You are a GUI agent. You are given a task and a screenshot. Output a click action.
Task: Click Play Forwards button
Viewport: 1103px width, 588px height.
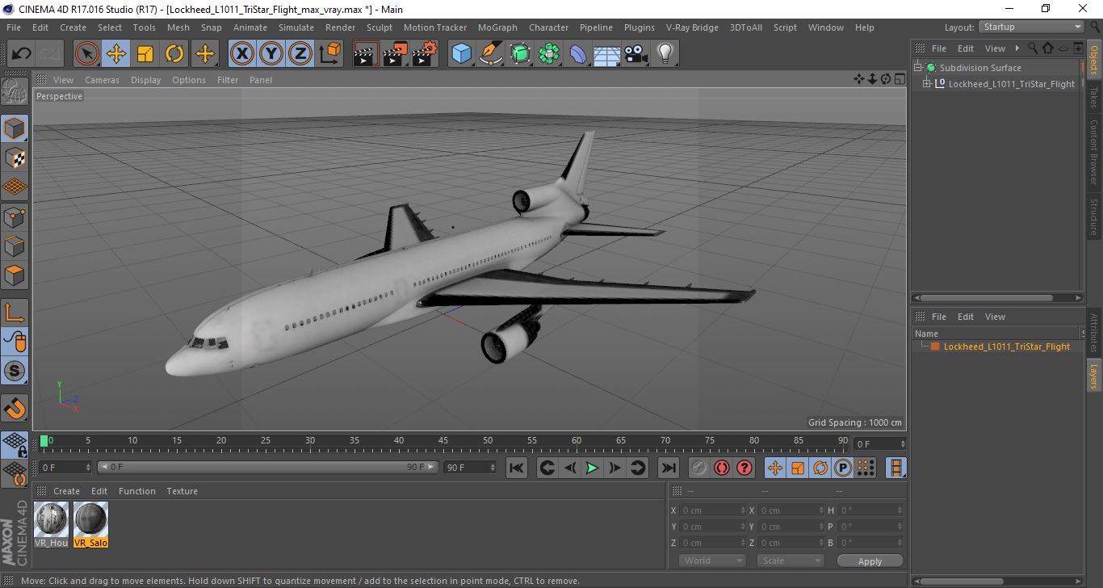592,468
